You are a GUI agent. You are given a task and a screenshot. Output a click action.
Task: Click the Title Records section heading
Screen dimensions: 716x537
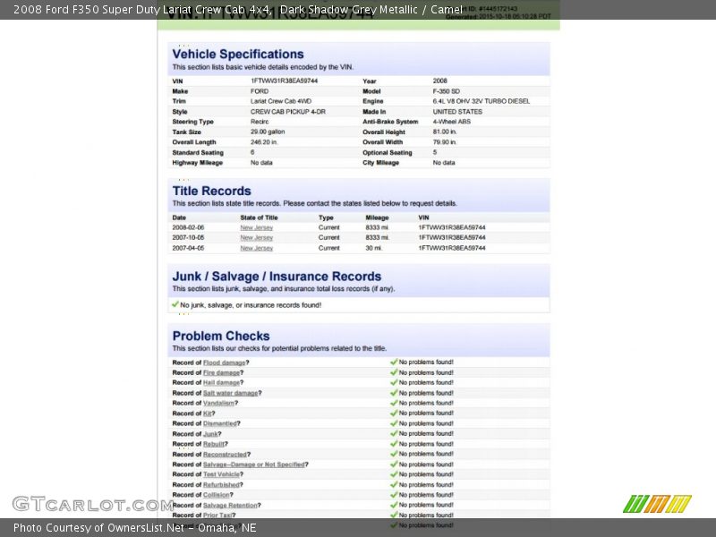(212, 191)
